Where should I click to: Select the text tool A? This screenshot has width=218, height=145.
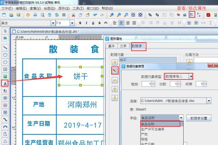click(x=5, y=84)
